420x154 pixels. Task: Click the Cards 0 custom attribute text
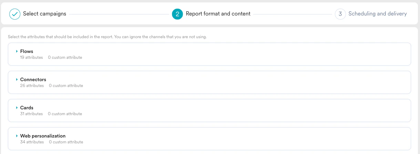pos(65,114)
